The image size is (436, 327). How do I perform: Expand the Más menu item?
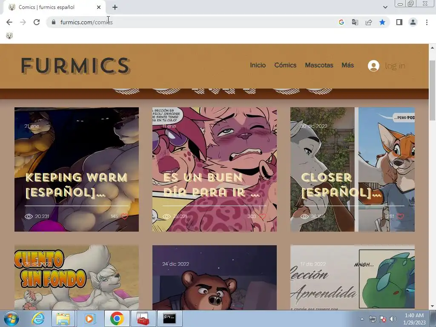[x=347, y=65]
